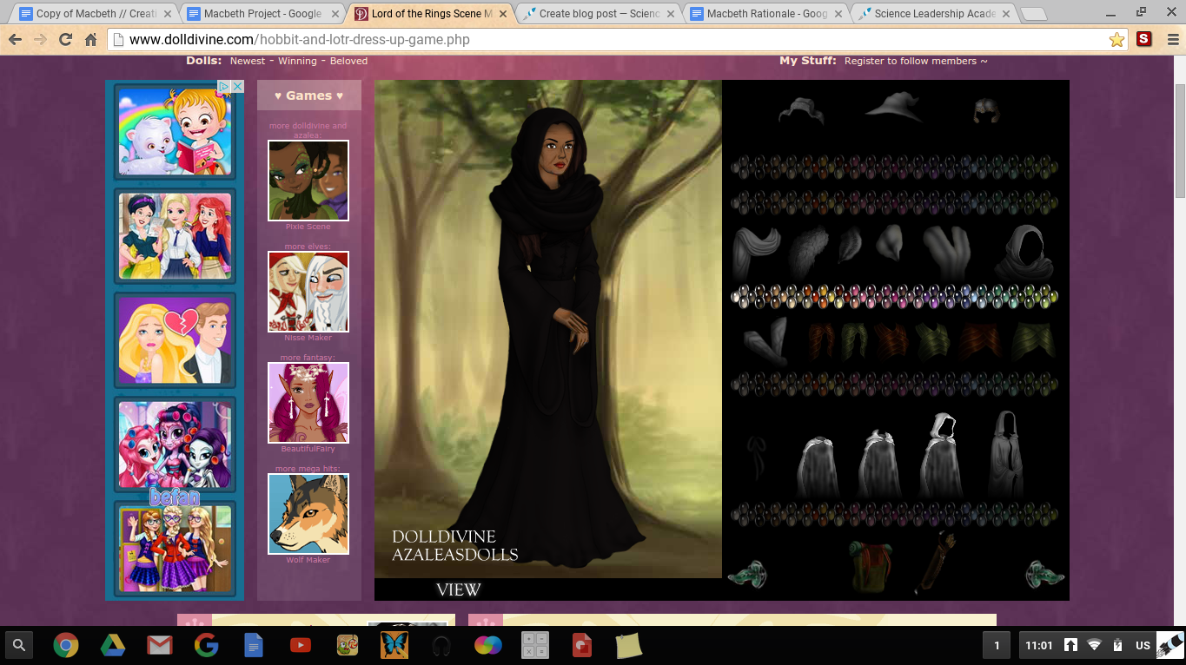Select the fur collar accessory
This screenshot has width=1186, height=665.
coord(807,253)
